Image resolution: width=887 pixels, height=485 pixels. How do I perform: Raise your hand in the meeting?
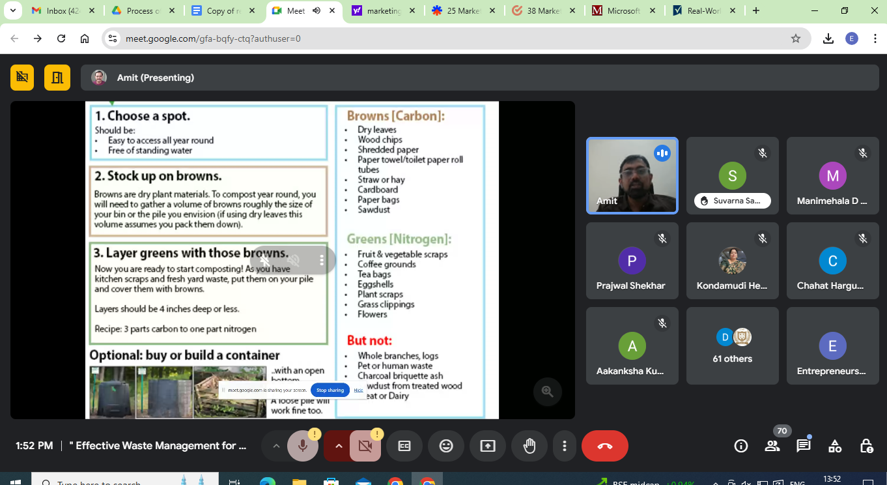tap(529, 446)
